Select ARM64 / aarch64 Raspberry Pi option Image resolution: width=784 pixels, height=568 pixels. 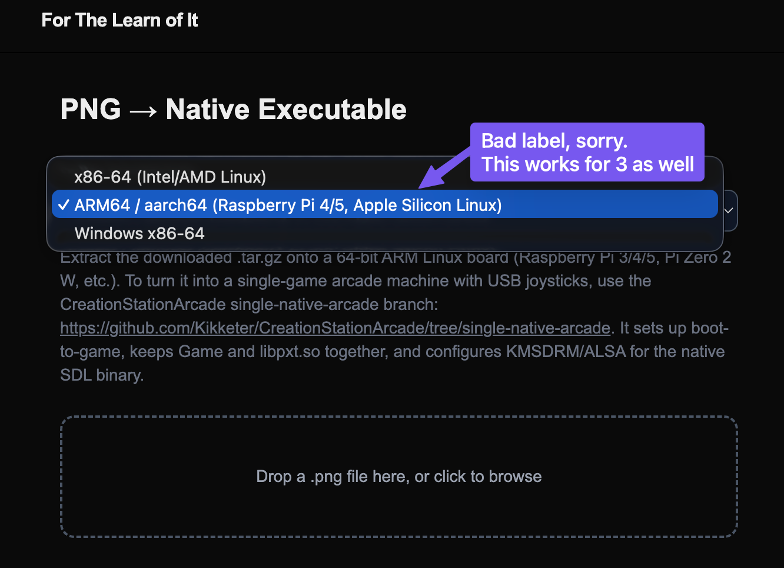(384, 205)
